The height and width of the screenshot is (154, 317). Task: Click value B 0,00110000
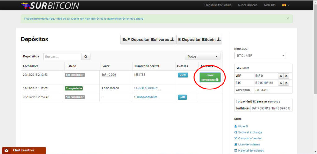(110, 88)
